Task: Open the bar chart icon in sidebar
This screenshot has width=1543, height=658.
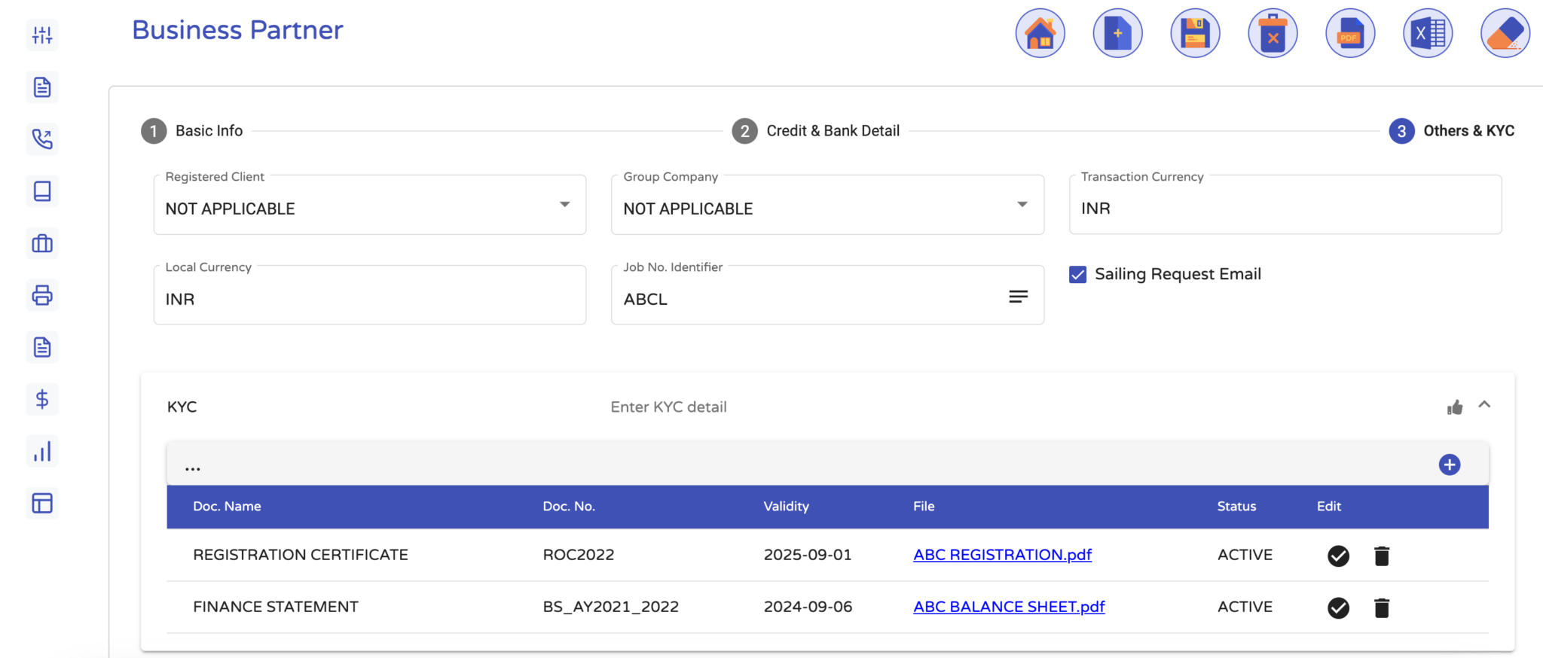Action: pos(42,451)
